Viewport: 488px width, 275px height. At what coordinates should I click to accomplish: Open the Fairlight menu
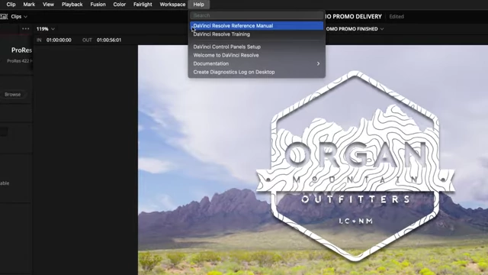point(143,5)
